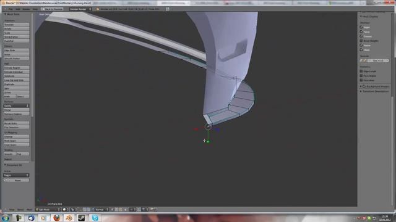
Task: Open the Mesh menu in 3D header
Action: (29, 210)
